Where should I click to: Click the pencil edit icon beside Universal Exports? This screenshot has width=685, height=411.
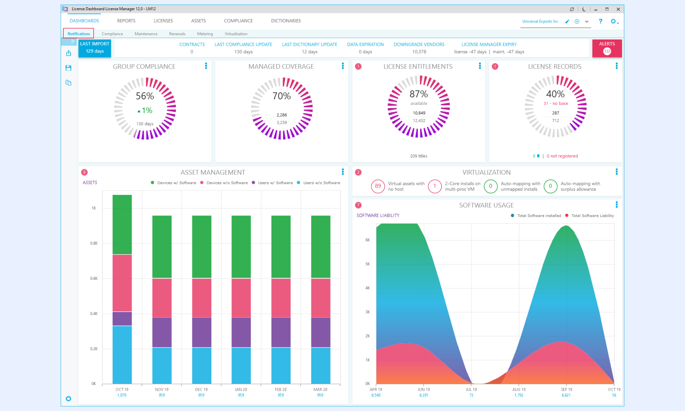tap(567, 21)
